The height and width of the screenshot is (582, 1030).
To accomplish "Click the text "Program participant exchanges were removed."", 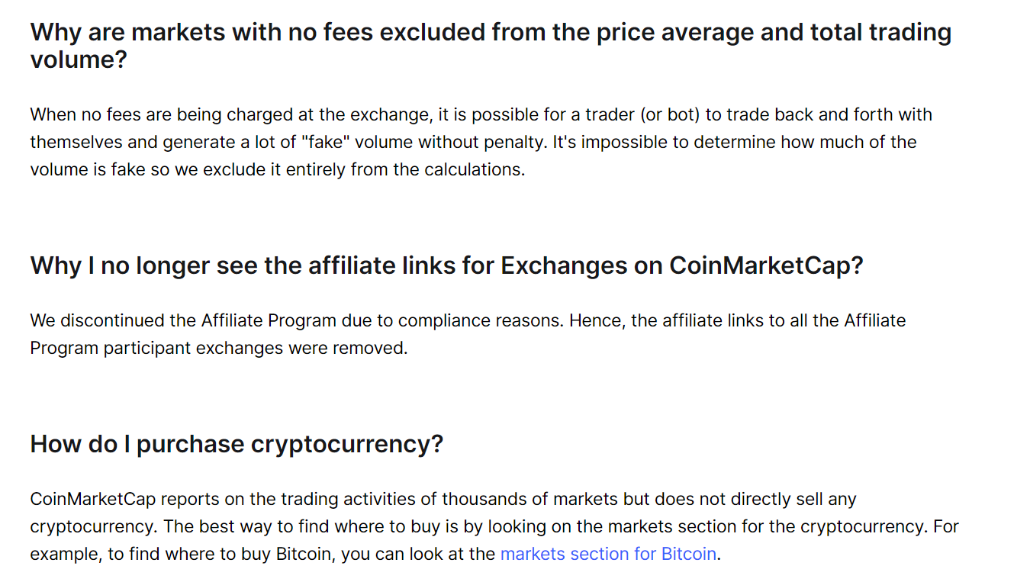I will (219, 348).
